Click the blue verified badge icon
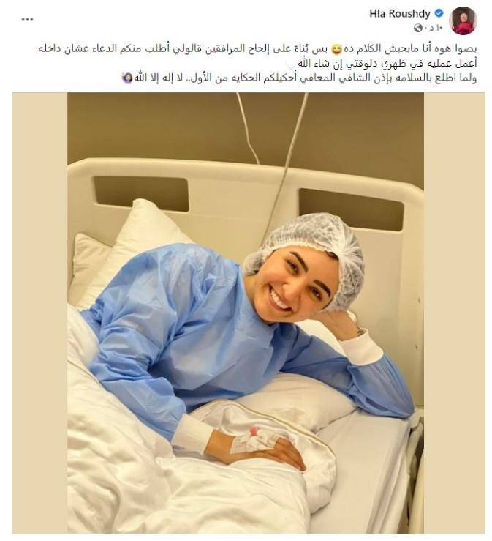This screenshot has height=541, width=492. point(439,13)
